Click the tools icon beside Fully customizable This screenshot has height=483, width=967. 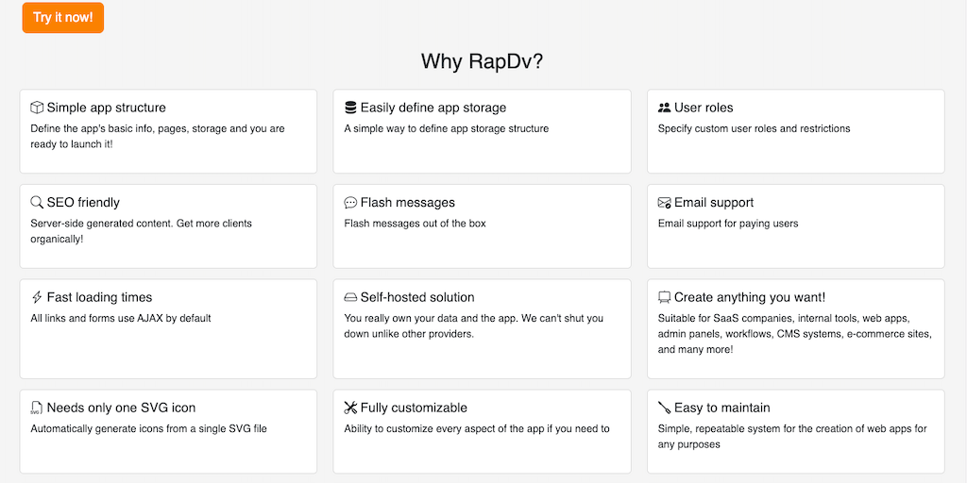click(350, 408)
